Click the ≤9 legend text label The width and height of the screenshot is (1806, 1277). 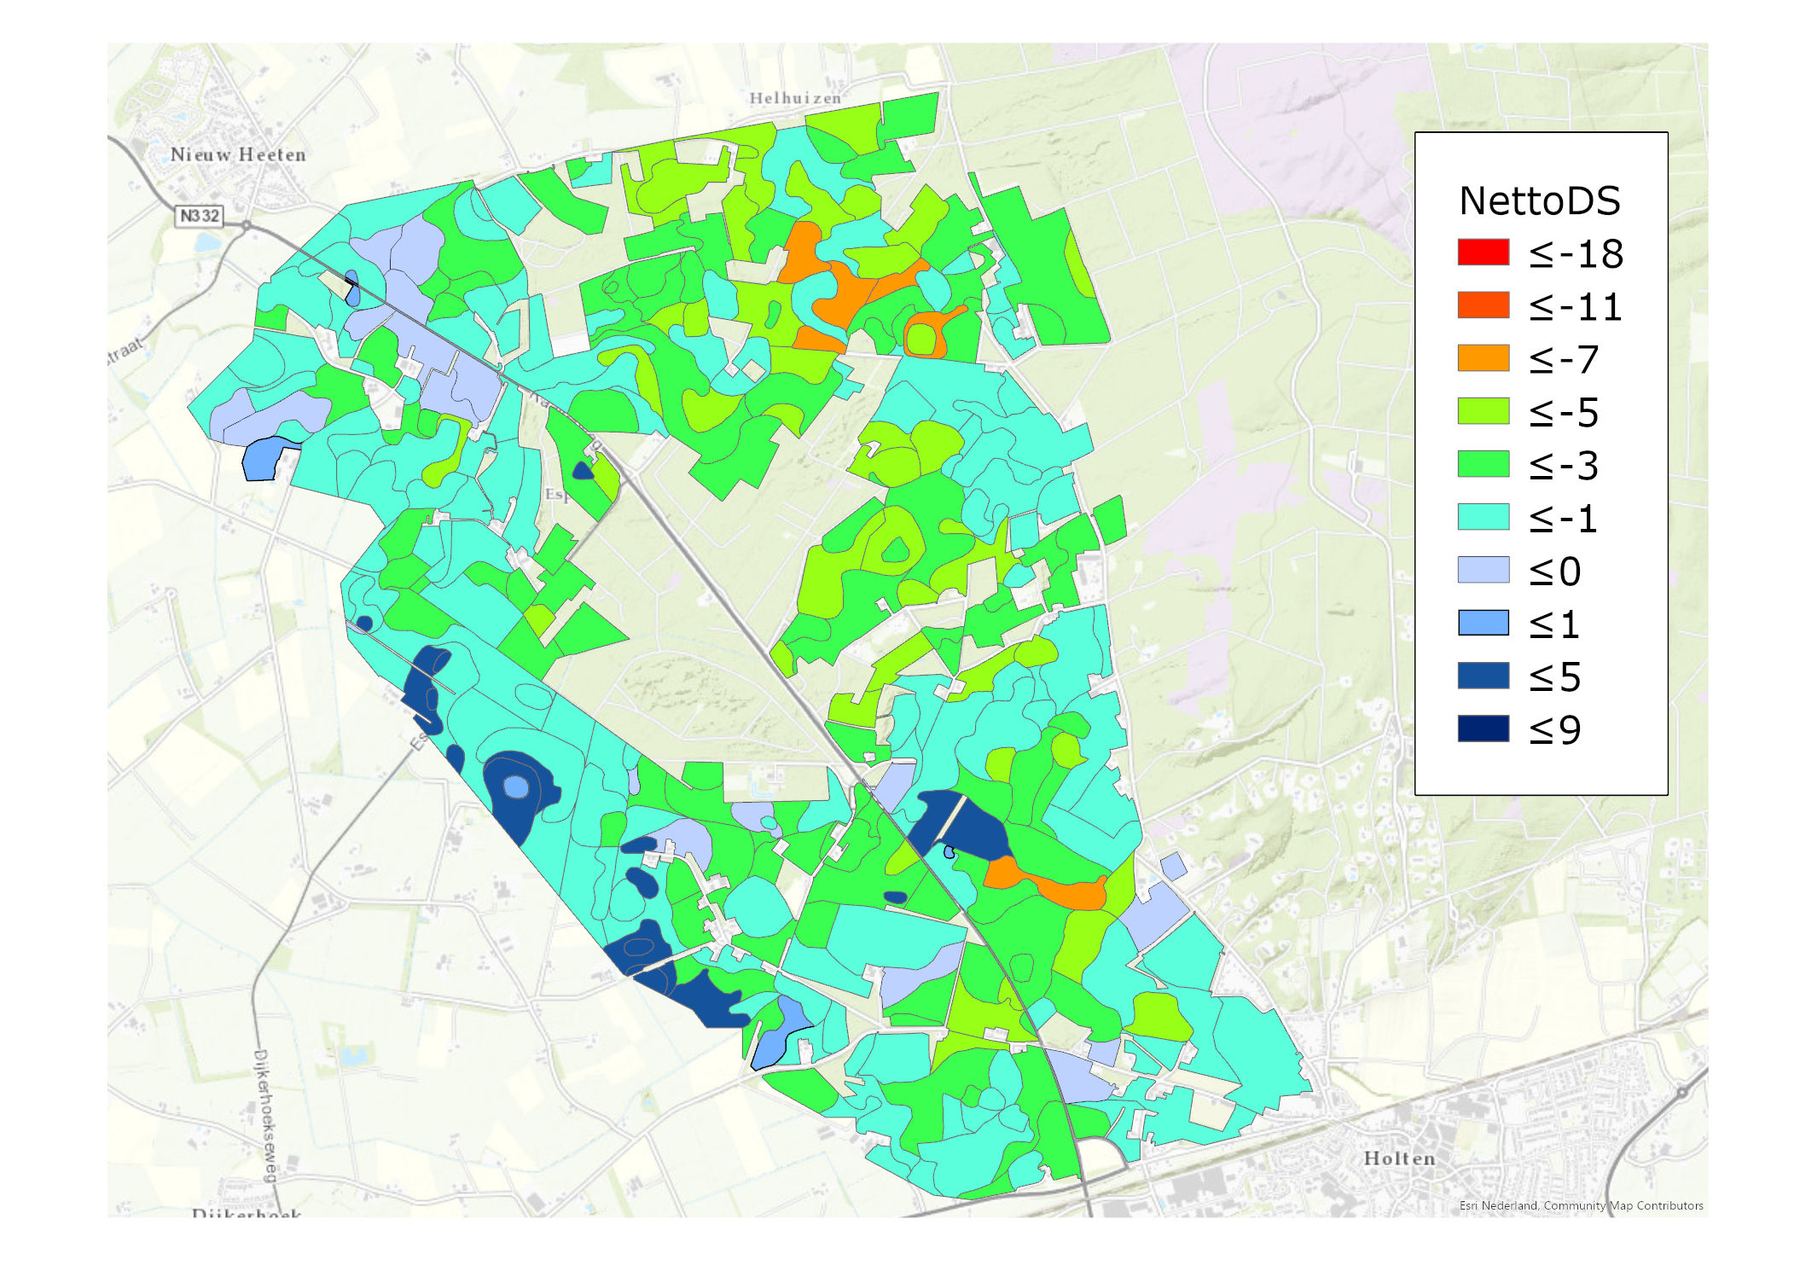(1554, 730)
